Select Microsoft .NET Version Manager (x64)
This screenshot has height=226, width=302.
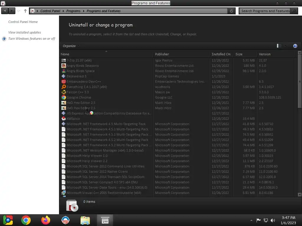click(177, 150)
